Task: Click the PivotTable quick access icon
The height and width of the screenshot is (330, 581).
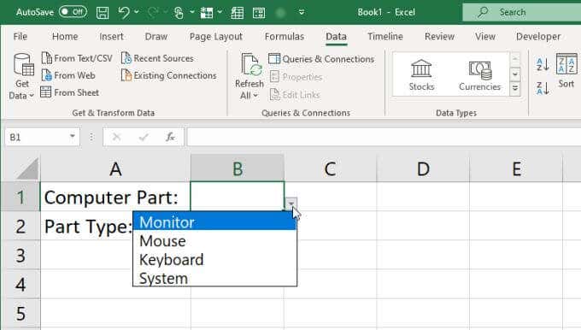Action: tap(207, 13)
